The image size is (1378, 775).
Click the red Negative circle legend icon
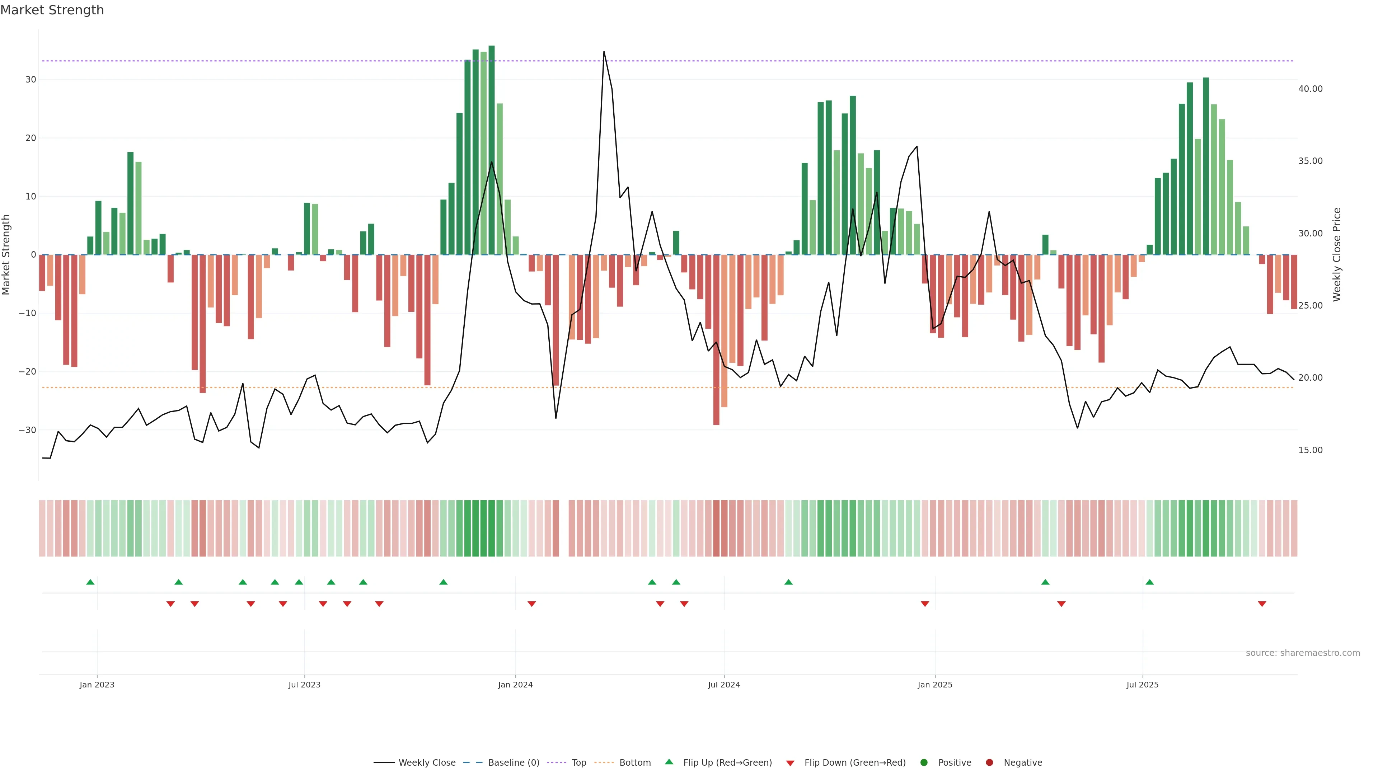tap(989, 763)
